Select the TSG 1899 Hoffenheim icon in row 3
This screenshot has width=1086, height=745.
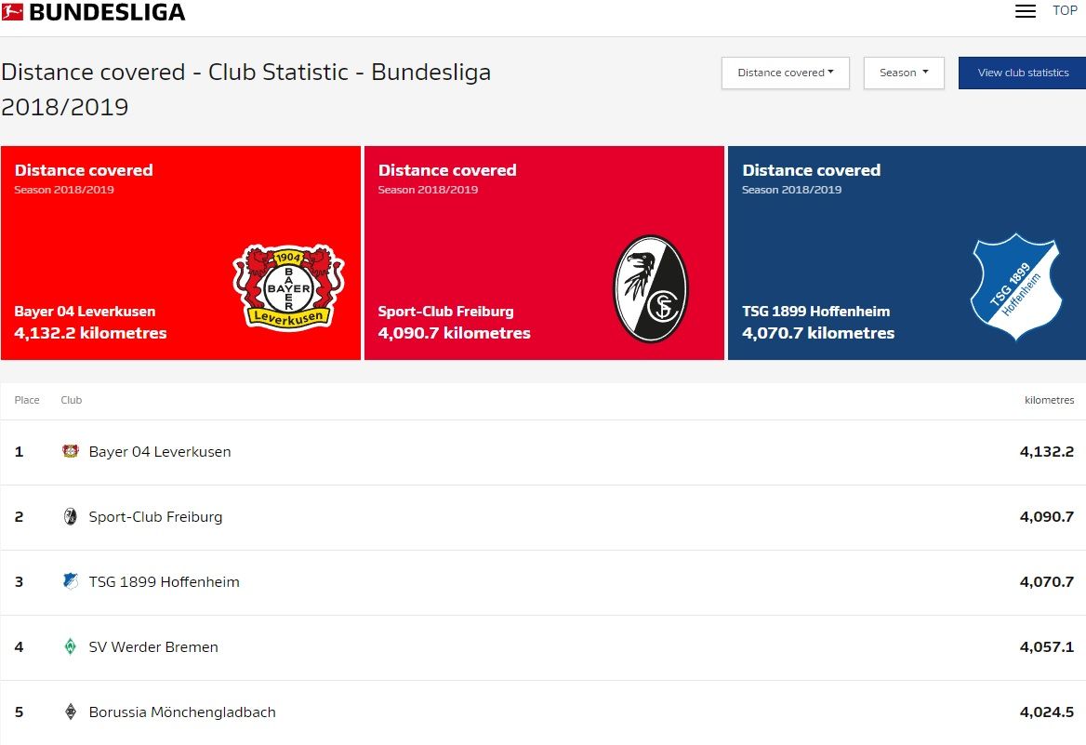(x=71, y=581)
